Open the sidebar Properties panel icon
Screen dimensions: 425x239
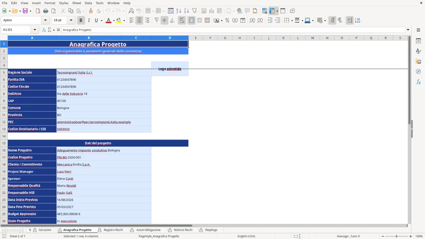pos(418,41)
